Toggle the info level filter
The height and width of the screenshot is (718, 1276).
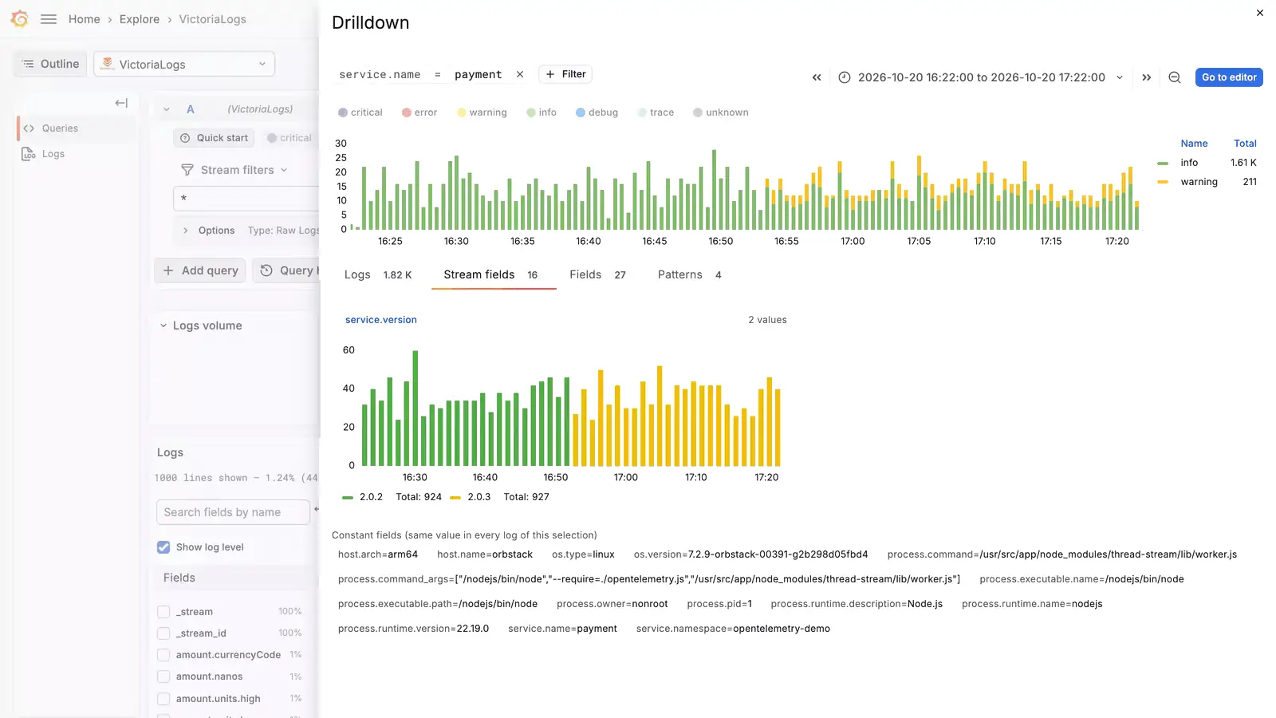(542, 112)
